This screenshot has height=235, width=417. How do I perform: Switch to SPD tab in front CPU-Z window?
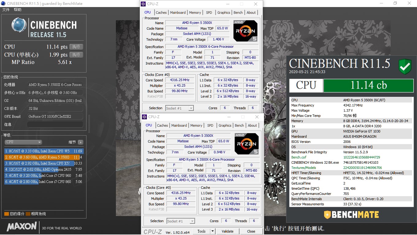coord(210,125)
